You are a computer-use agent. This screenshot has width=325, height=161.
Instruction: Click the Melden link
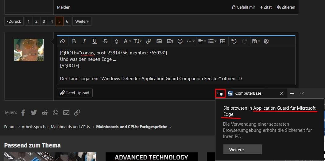point(64,7)
